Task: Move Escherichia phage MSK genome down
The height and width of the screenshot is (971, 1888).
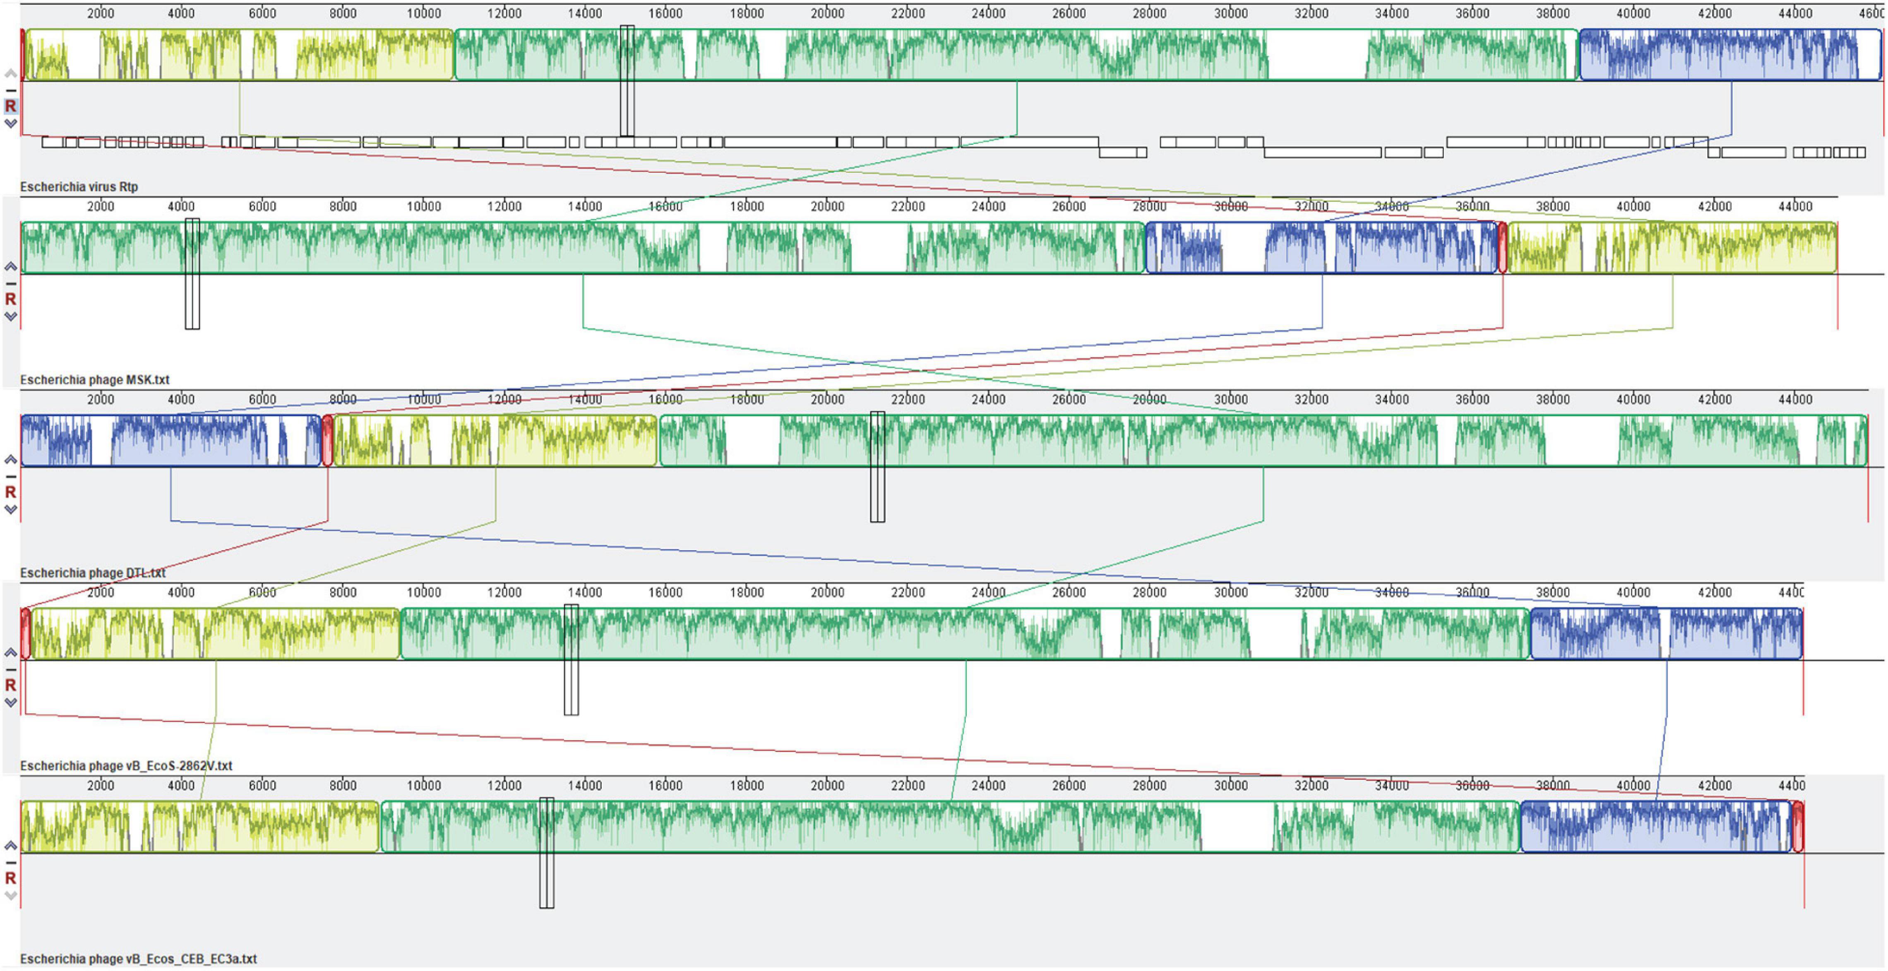Action: click(10, 316)
